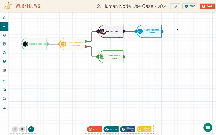
Task: Open the chat support bubble
Action: 208,127
